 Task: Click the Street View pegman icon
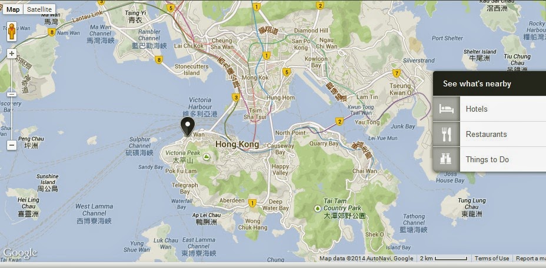(x=12, y=31)
